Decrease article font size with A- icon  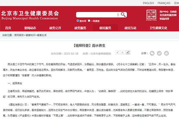(118, 53)
